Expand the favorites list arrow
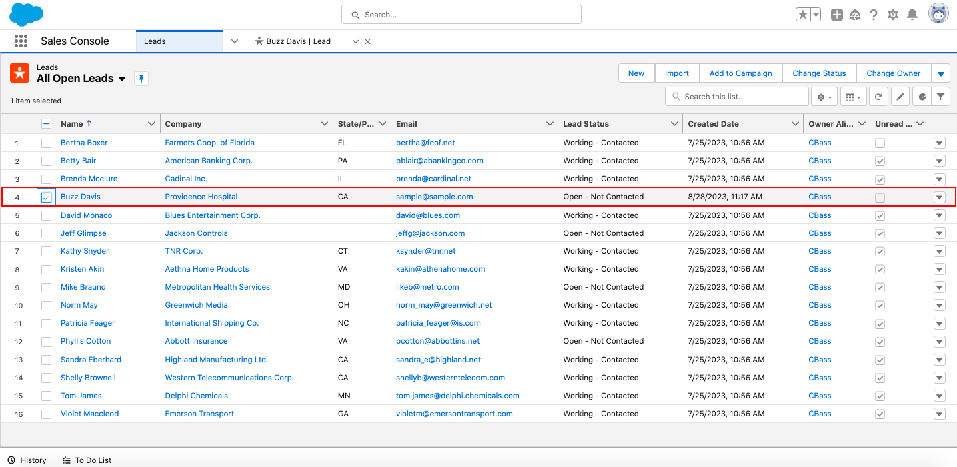This screenshot has height=467, width=957. 816,15
